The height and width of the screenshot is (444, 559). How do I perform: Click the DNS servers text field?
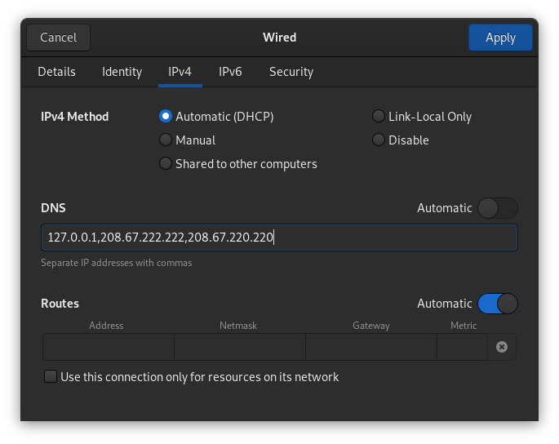click(x=279, y=238)
